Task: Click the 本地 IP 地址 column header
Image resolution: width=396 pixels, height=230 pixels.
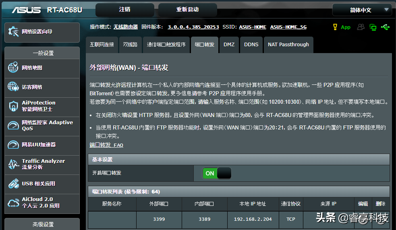Action: 253,204
